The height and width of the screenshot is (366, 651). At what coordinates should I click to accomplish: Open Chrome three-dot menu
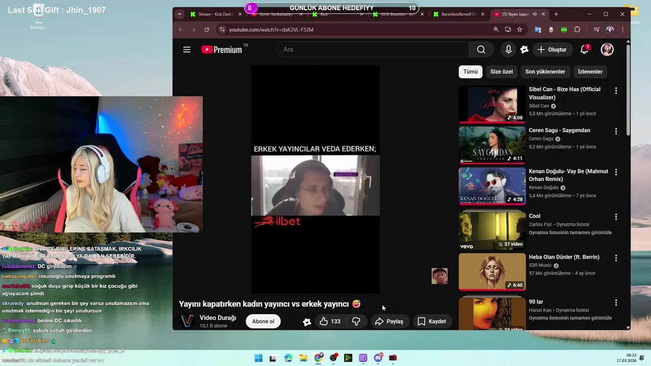click(623, 29)
